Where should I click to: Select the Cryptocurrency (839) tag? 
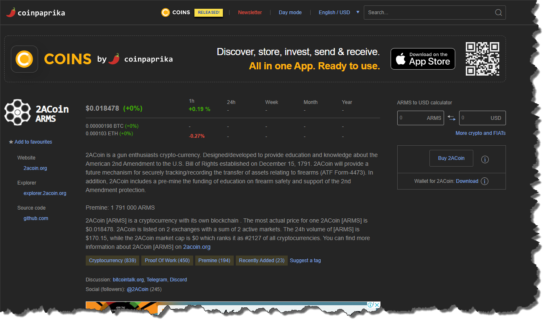[112, 261]
